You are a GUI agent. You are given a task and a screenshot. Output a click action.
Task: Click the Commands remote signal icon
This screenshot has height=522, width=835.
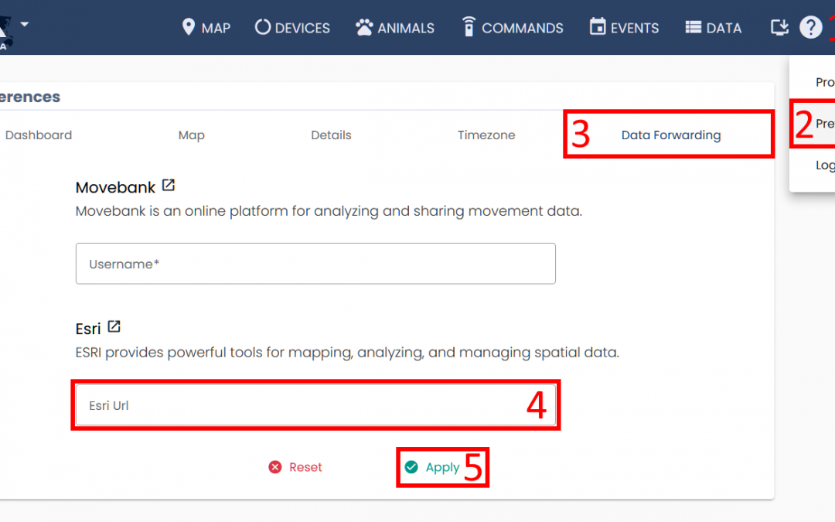(468, 27)
